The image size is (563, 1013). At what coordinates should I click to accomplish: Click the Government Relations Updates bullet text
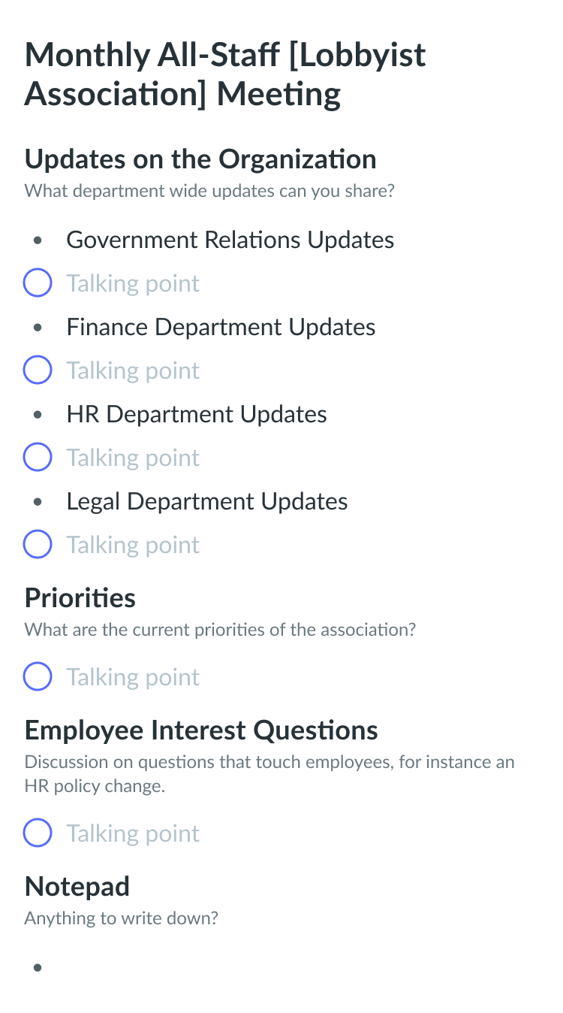(x=230, y=240)
